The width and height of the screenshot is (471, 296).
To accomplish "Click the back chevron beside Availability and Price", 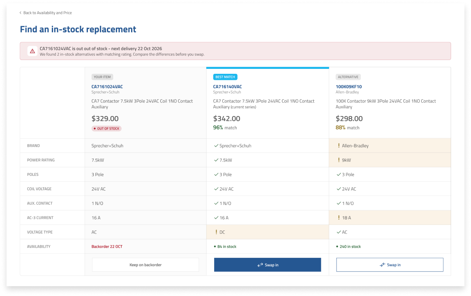I will coord(21,13).
